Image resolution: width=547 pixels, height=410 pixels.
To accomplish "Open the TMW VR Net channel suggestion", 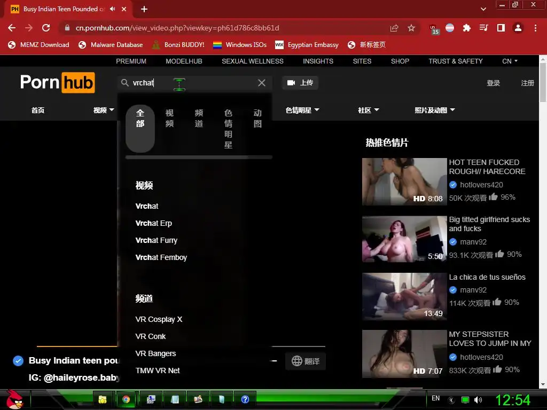I will point(158,370).
